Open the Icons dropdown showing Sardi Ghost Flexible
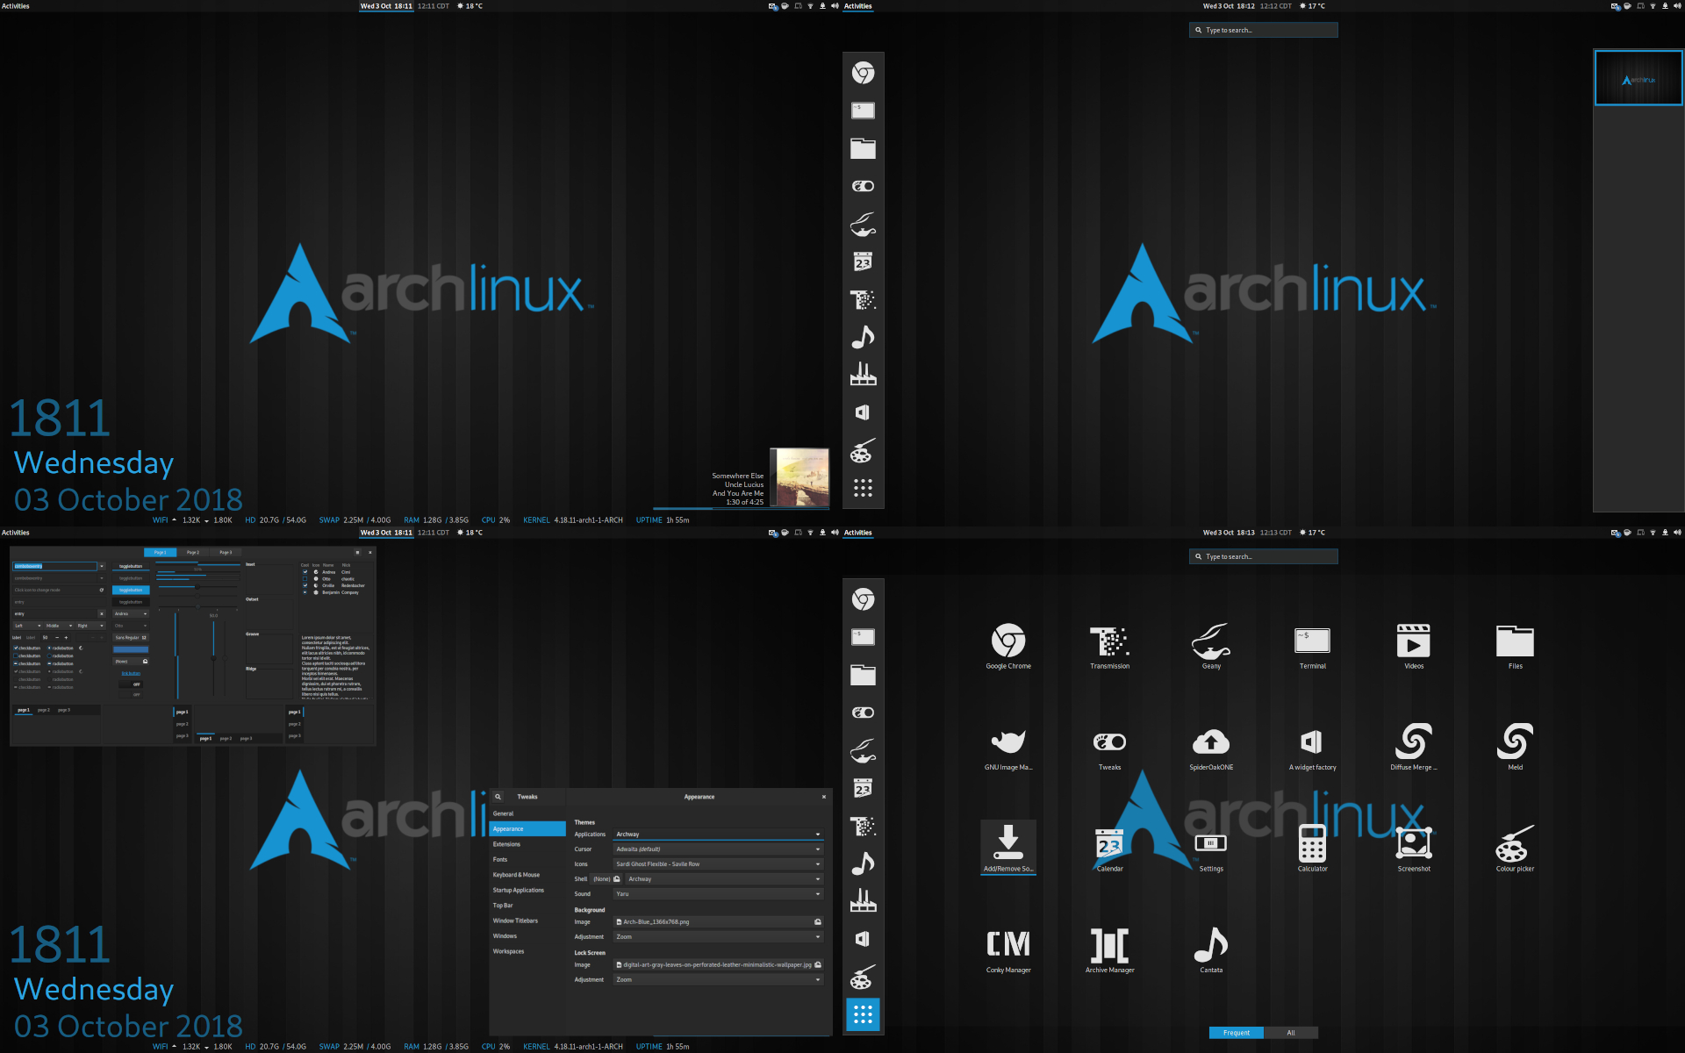Screen dimensions: 1685x1053 click(x=718, y=864)
